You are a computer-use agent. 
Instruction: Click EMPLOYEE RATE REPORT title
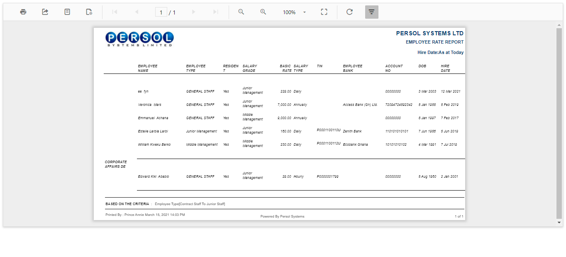click(434, 42)
